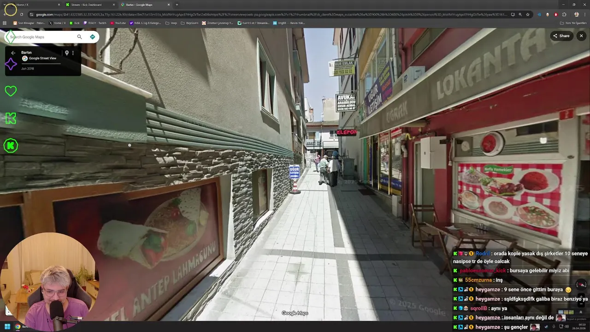Click the browser address bar URL

pyautogui.click(x=272, y=14)
